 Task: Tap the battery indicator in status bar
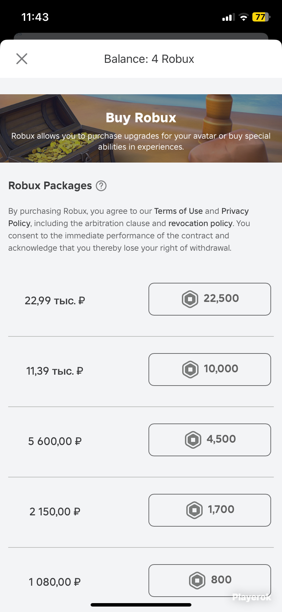[x=261, y=17]
